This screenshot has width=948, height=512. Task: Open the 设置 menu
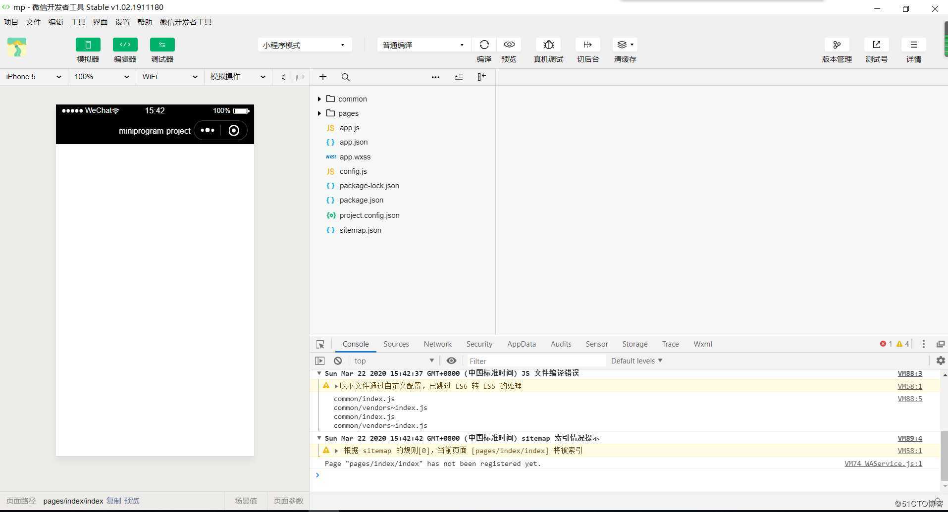tap(122, 22)
